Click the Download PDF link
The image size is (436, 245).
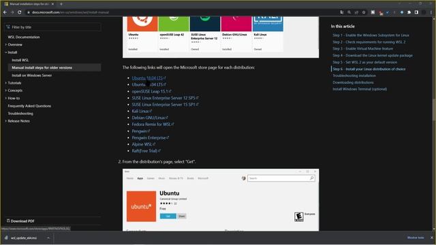(20, 220)
